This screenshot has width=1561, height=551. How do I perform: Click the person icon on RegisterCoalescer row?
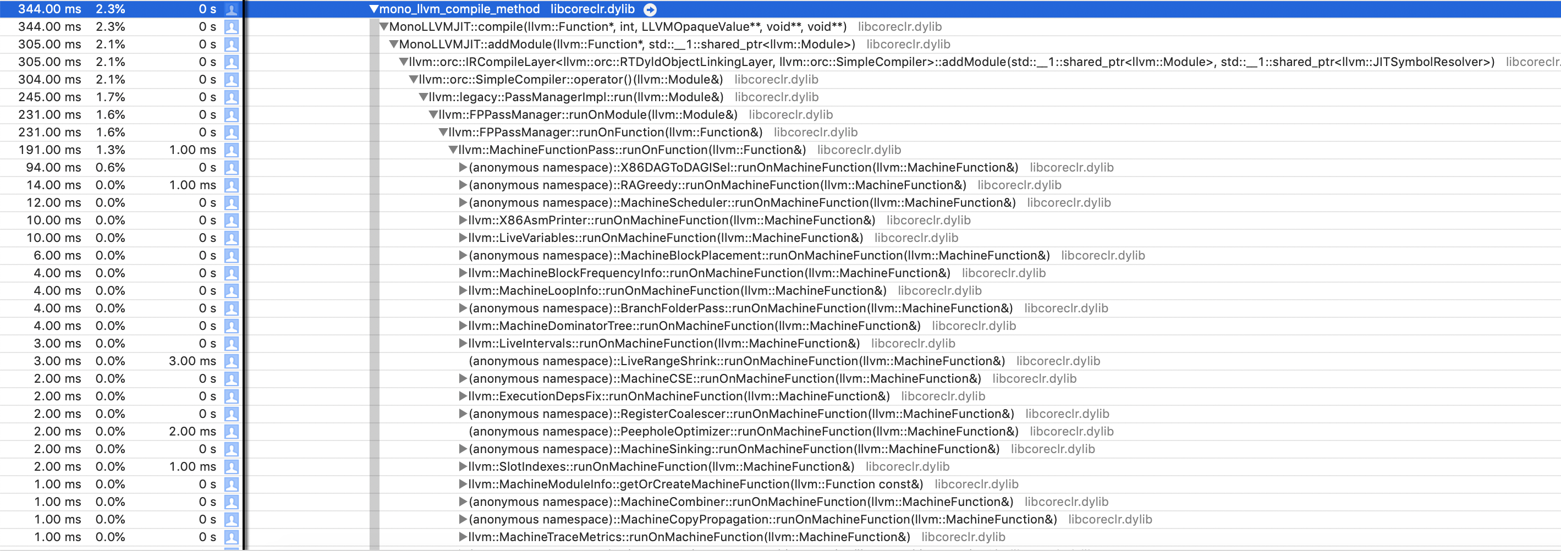pyautogui.click(x=231, y=414)
